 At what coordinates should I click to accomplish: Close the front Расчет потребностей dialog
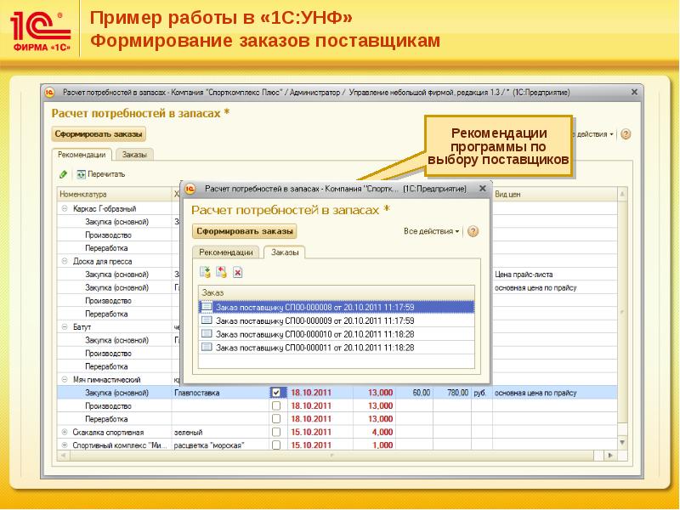482,189
